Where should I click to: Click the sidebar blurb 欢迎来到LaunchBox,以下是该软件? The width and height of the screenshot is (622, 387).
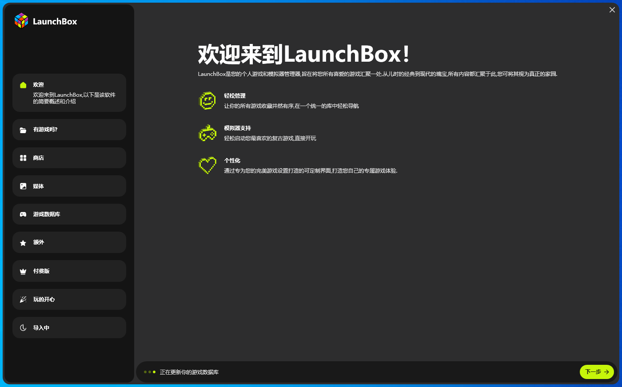point(74,98)
